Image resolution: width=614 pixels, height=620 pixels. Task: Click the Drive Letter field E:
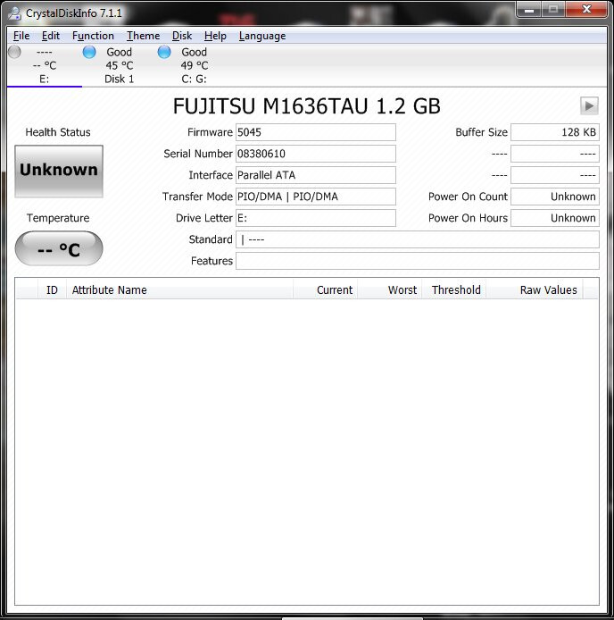[316, 218]
